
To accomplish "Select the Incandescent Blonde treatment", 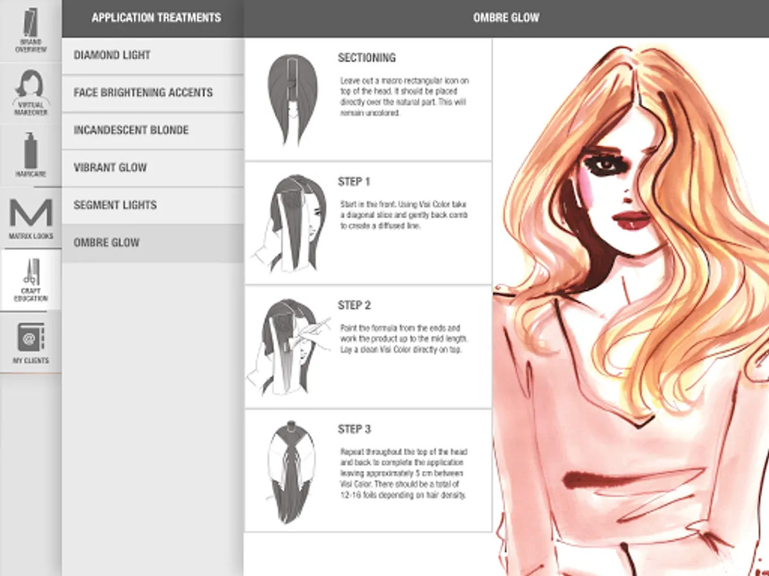I will tap(153, 131).
